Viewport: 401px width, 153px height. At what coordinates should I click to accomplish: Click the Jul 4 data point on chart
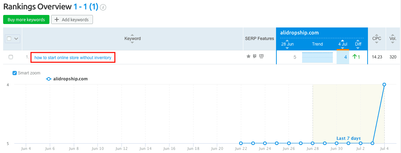(384, 84)
